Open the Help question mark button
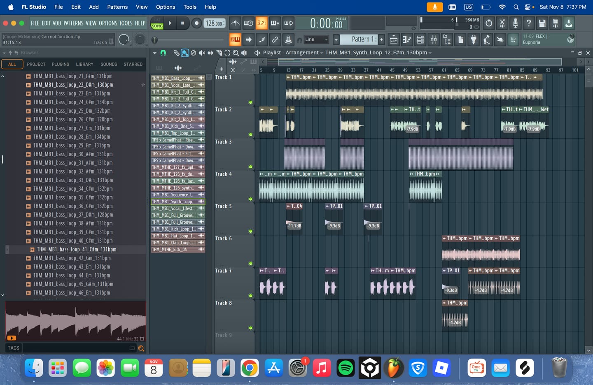 coord(529,23)
